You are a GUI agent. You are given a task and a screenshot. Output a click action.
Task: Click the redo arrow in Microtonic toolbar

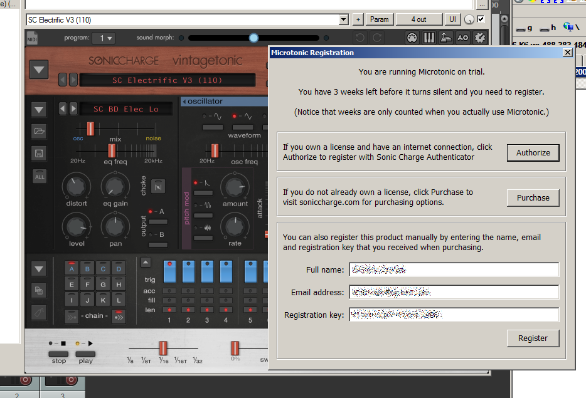click(377, 38)
